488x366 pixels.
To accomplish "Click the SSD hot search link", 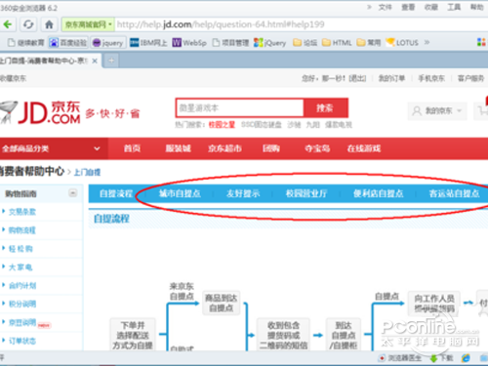I will 262,125.
